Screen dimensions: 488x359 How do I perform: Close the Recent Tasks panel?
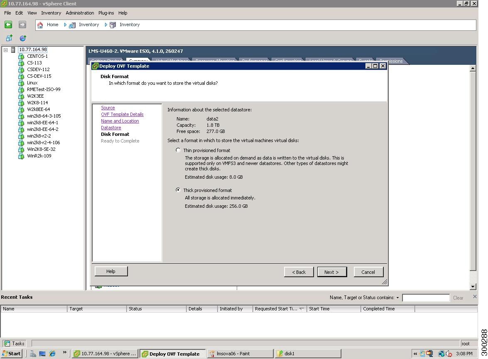coord(475,296)
